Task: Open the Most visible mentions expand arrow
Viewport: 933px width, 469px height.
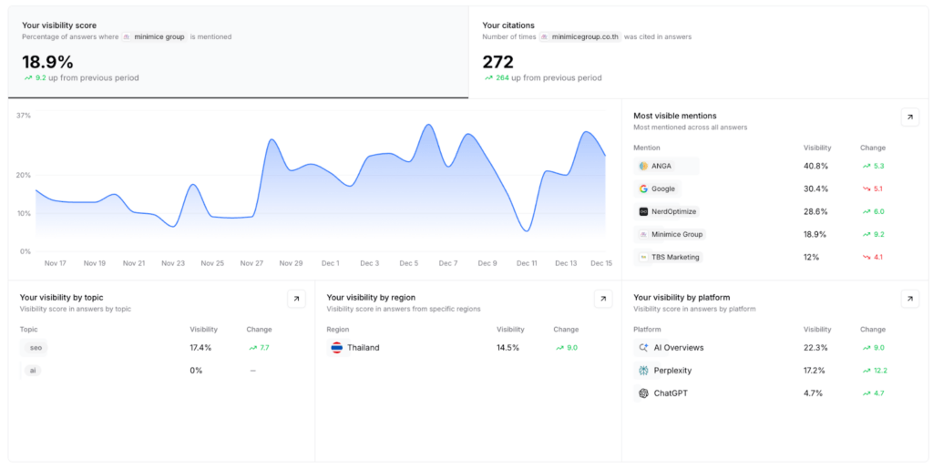Action: (x=909, y=117)
